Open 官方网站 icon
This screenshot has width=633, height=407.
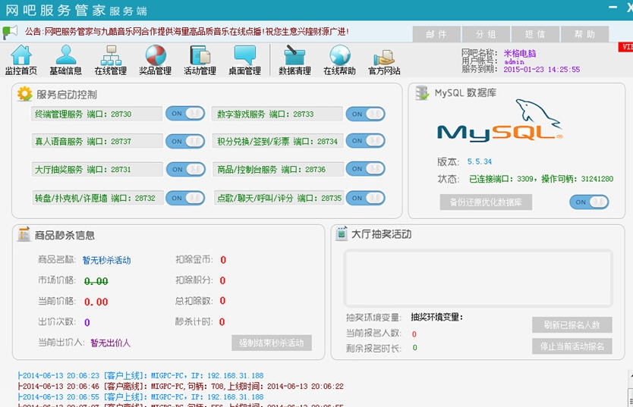[384, 60]
